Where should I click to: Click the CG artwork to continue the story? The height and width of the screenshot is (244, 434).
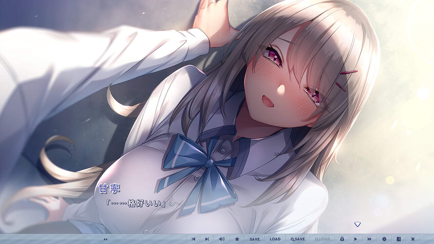click(x=217, y=102)
